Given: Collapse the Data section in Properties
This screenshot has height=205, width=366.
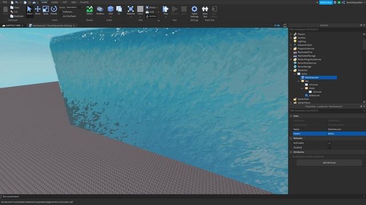Looking at the screenshot, I should 291,116.
